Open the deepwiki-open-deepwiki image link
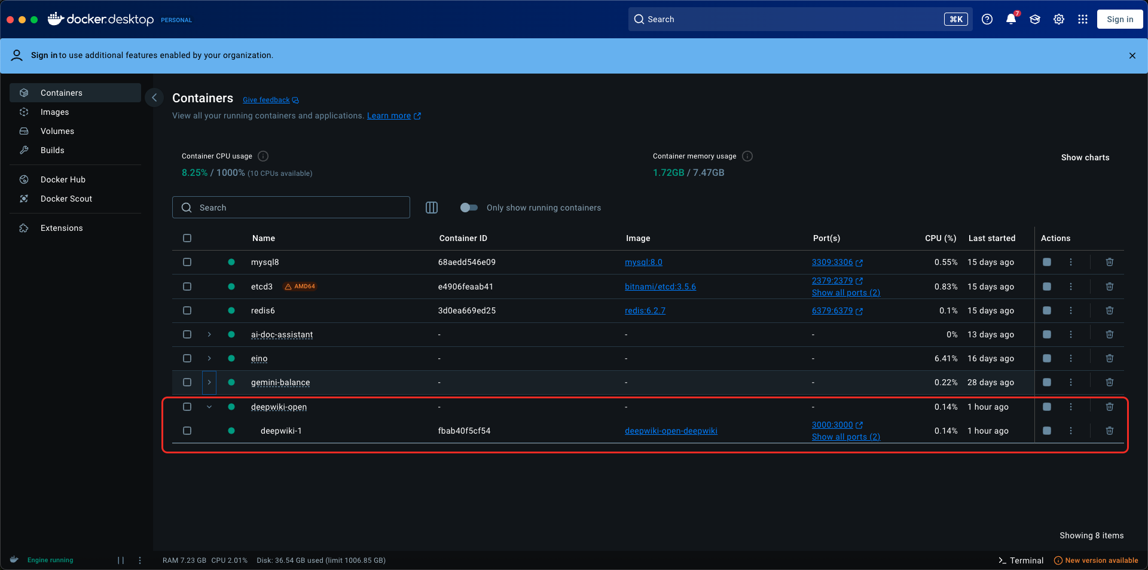Viewport: 1148px width, 570px height. tap(671, 431)
